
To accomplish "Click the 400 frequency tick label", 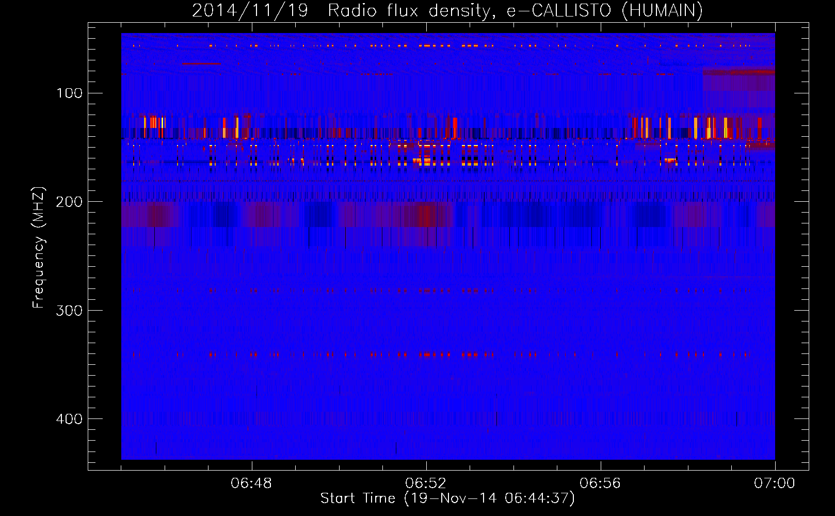I will tap(70, 418).
